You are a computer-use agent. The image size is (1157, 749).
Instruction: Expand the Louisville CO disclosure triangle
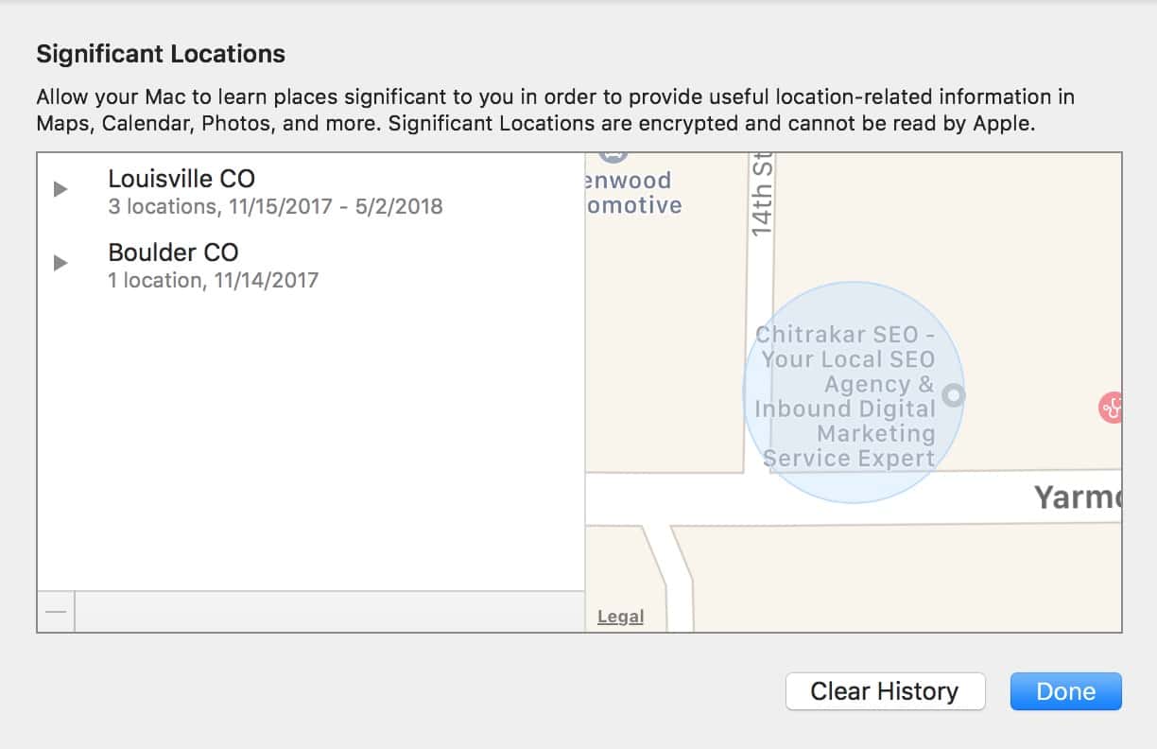pos(60,189)
